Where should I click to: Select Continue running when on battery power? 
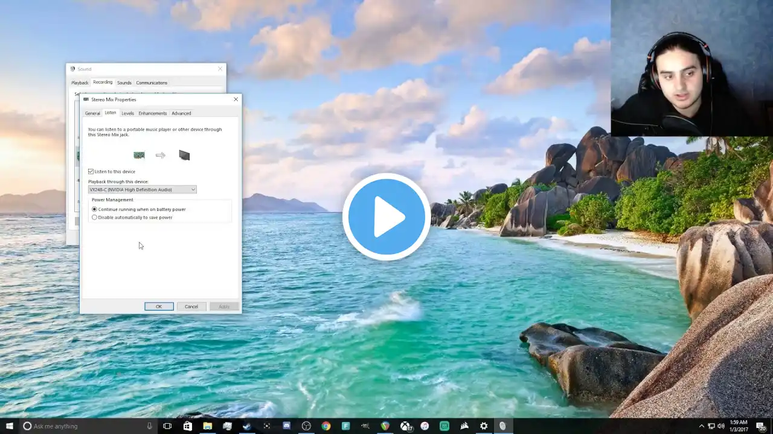tap(94, 209)
